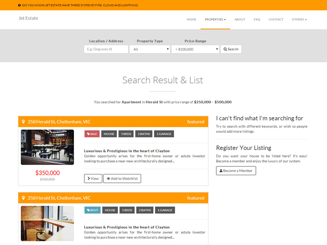
Task: Click the first listing's property photo thumbnail
Action: pos(47,147)
